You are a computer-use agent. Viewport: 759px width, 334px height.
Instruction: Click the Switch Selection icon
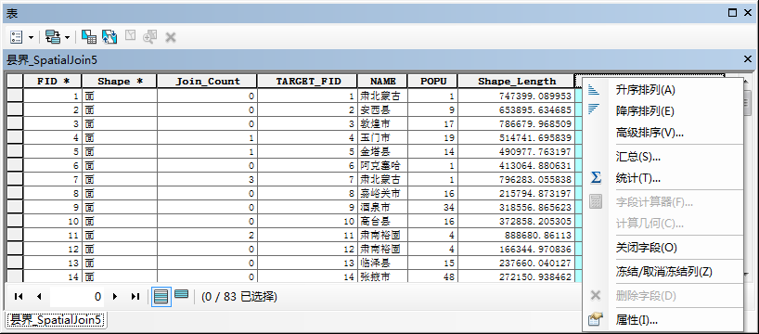point(109,37)
